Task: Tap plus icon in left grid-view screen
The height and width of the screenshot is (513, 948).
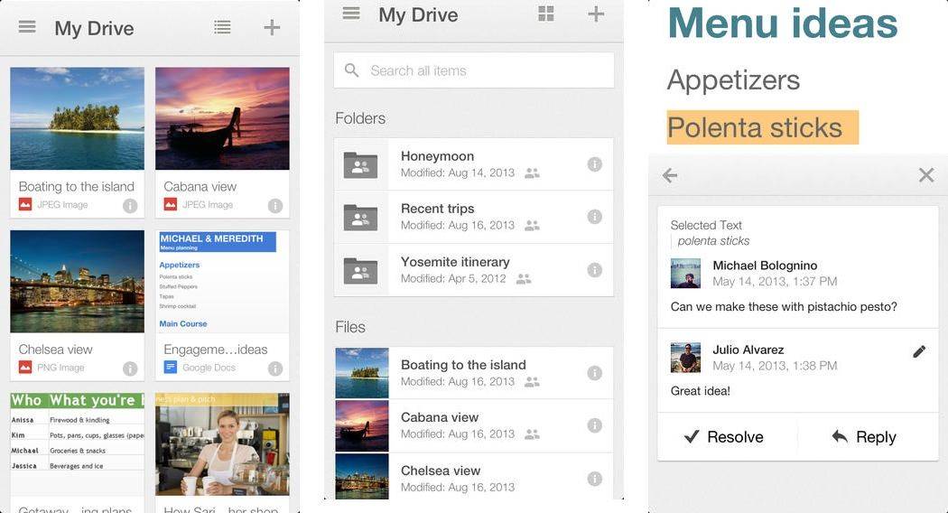Action: click(x=272, y=26)
